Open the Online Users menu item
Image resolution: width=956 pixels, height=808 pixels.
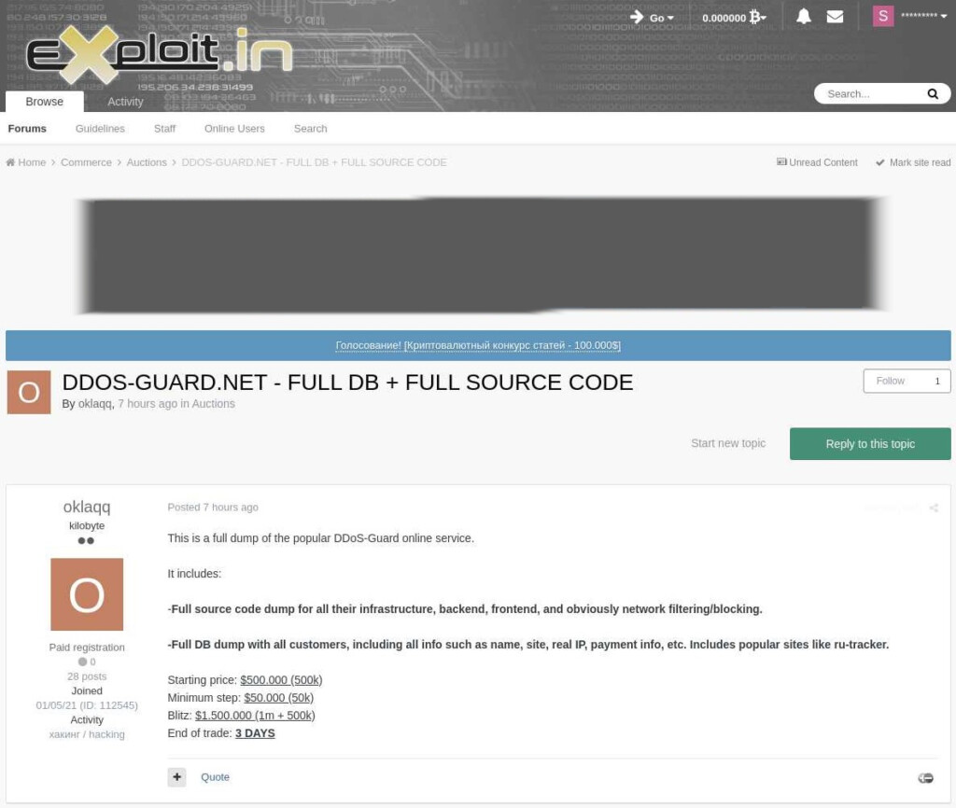click(x=234, y=129)
